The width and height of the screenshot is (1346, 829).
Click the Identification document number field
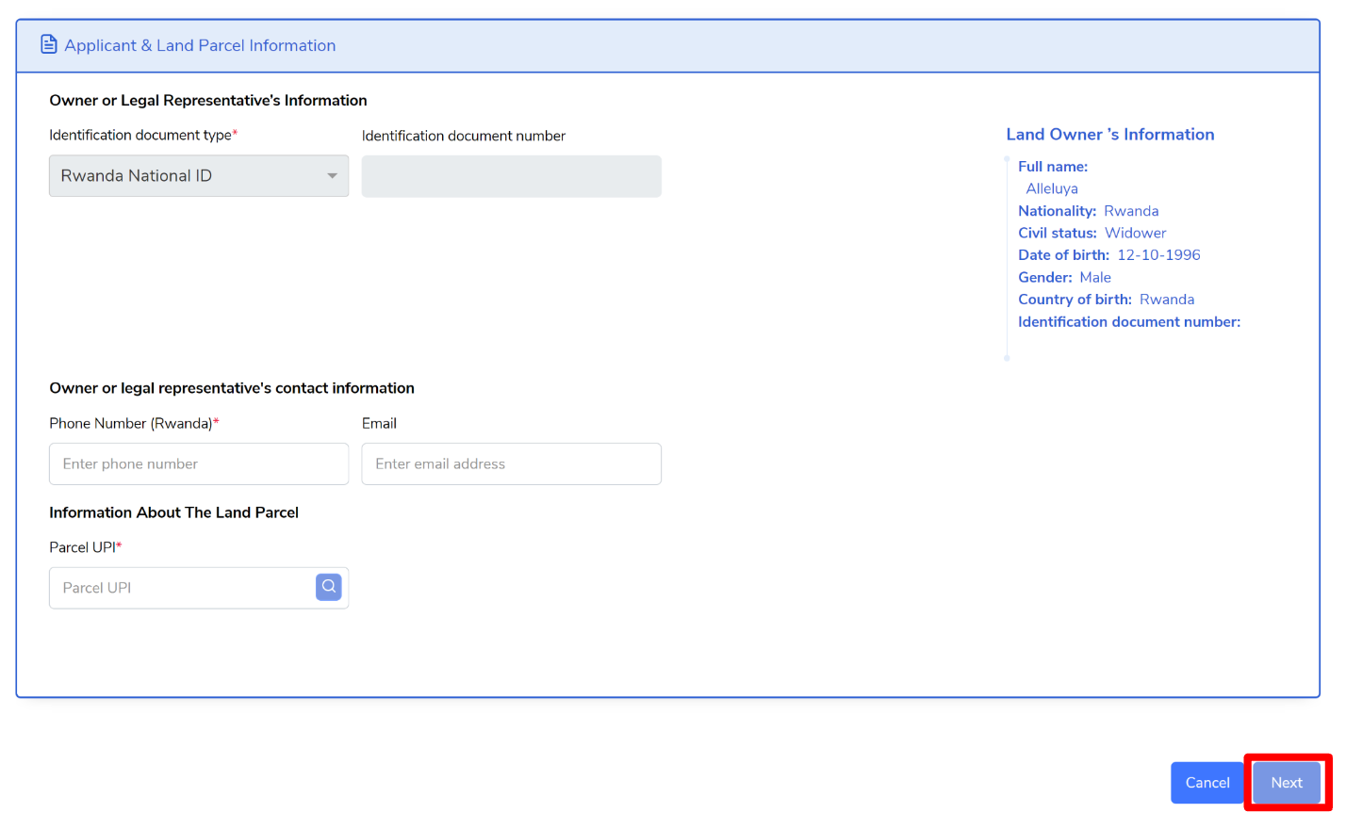(x=512, y=176)
